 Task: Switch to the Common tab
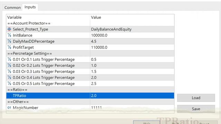coord(12,8)
